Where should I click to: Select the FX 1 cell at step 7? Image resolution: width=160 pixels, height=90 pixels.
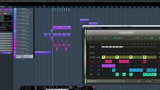tap(124, 74)
